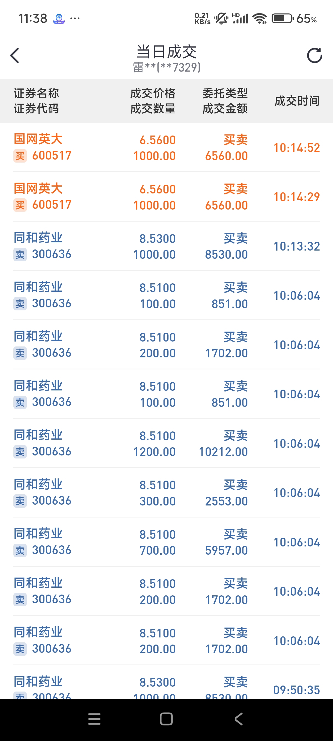Open 同和药业 sell trade at 10:13:32
333x741 pixels.
[167, 246]
